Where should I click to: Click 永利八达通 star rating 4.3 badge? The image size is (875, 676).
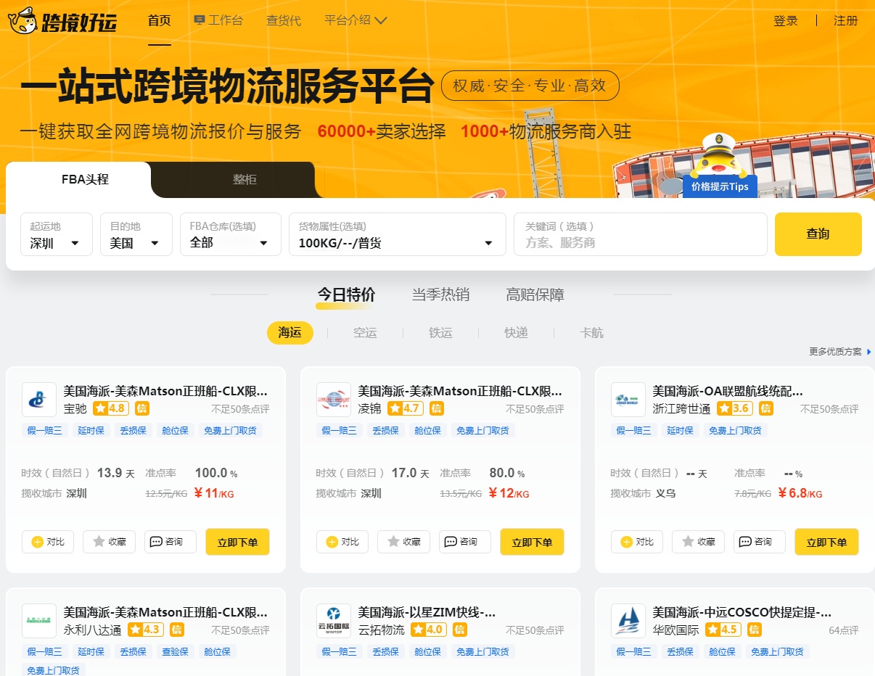click(146, 630)
